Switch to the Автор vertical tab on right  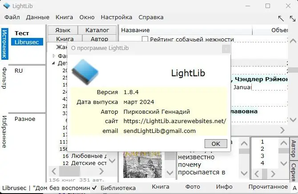pos(294,149)
